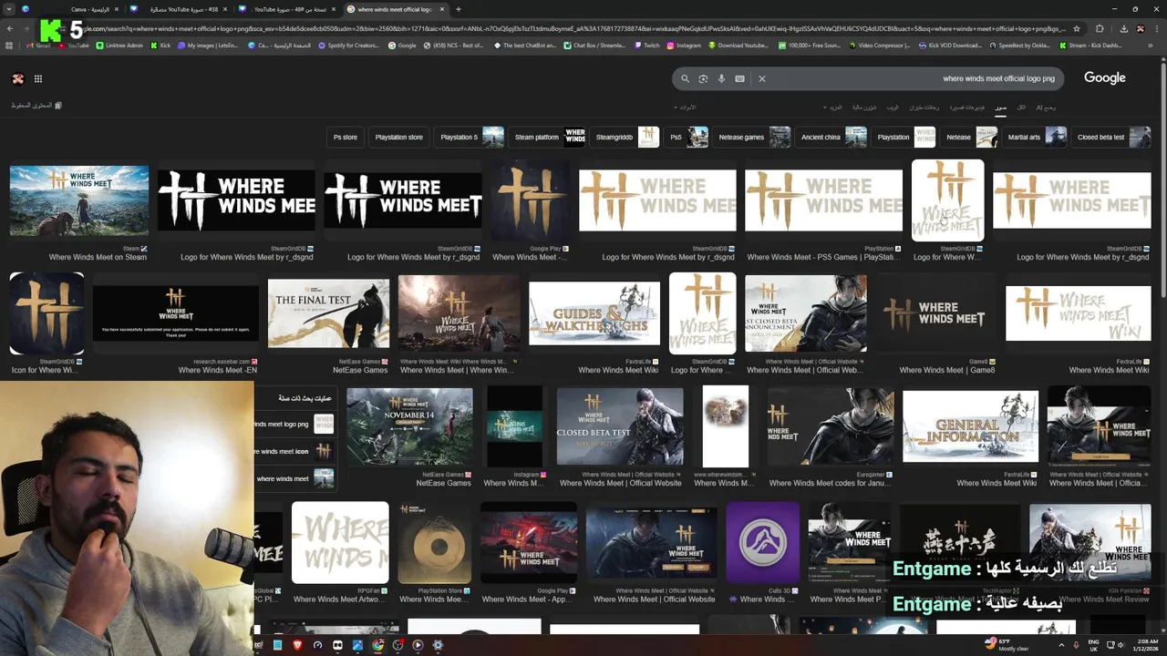Open the Google apps grid icon

click(x=37, y=78)
